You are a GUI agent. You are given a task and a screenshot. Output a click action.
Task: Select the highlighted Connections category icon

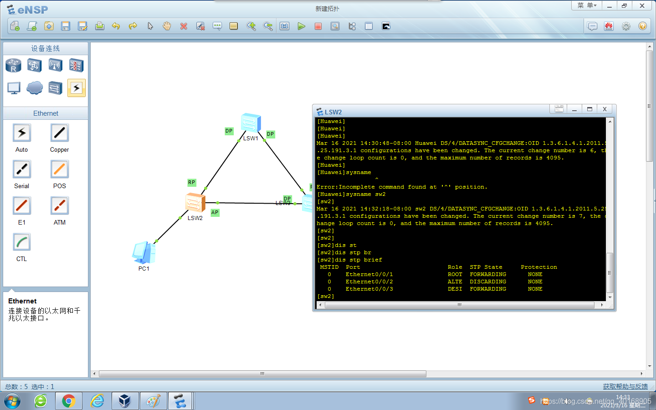coord(76,88)
